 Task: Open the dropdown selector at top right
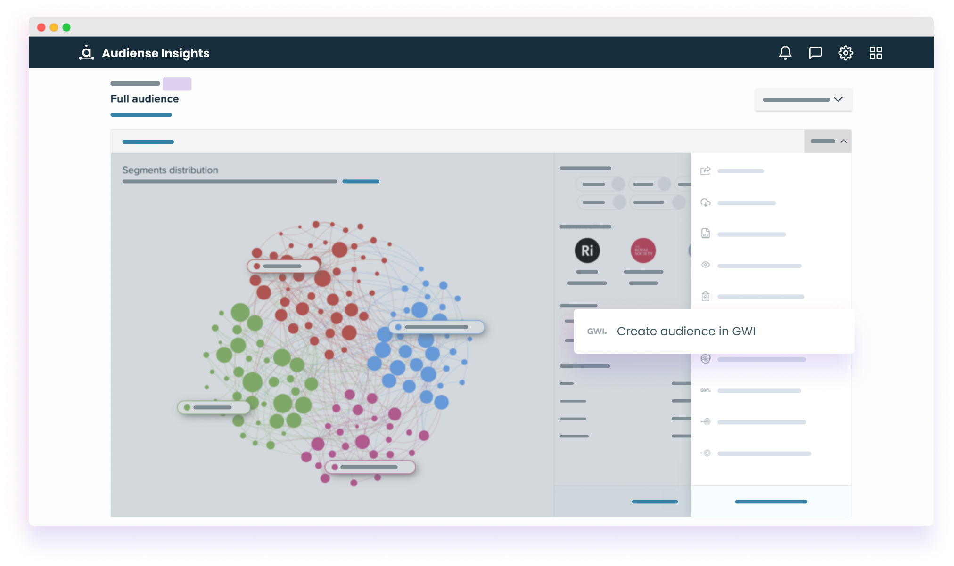tap(803, 99)
